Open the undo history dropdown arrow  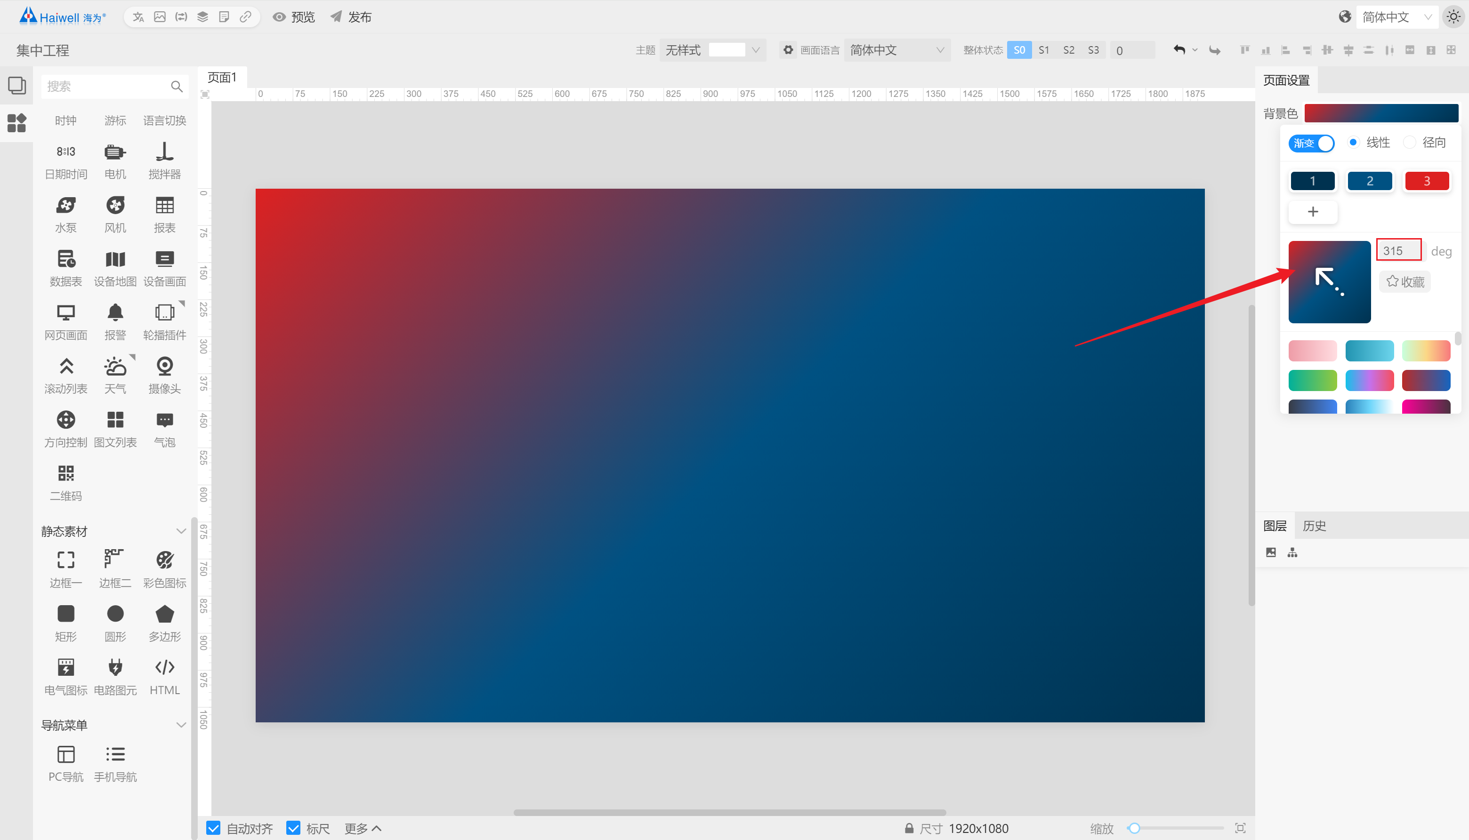click(x=1195, y=50)
